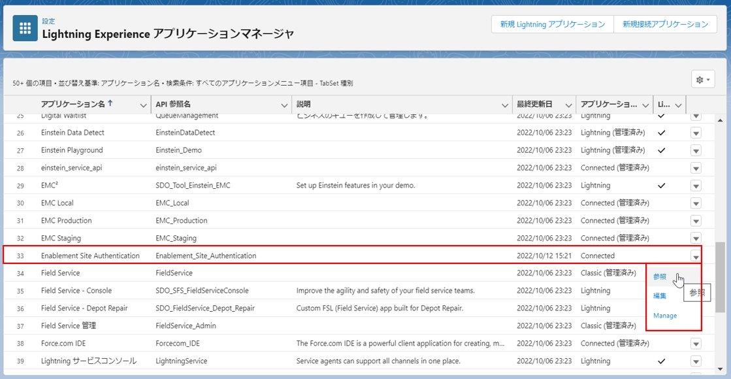Open row actions for einstein_service_api
Viewport: 731px width, 379px height.
[x=696, y=169]
